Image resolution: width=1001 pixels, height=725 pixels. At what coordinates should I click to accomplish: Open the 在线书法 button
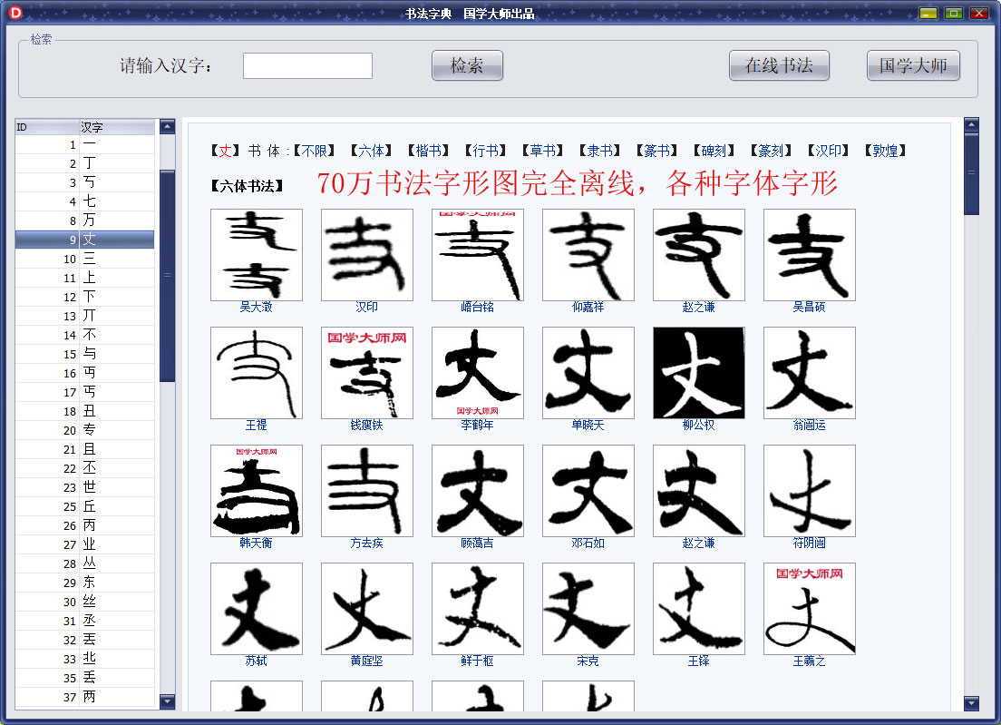(779, 65)
